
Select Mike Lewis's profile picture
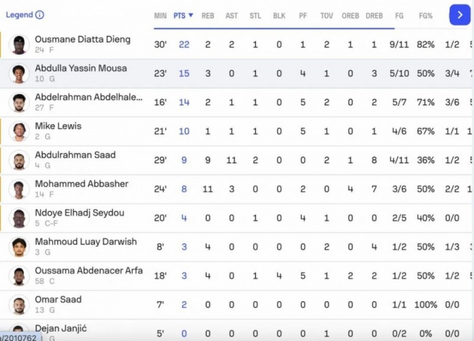[19, 132]
